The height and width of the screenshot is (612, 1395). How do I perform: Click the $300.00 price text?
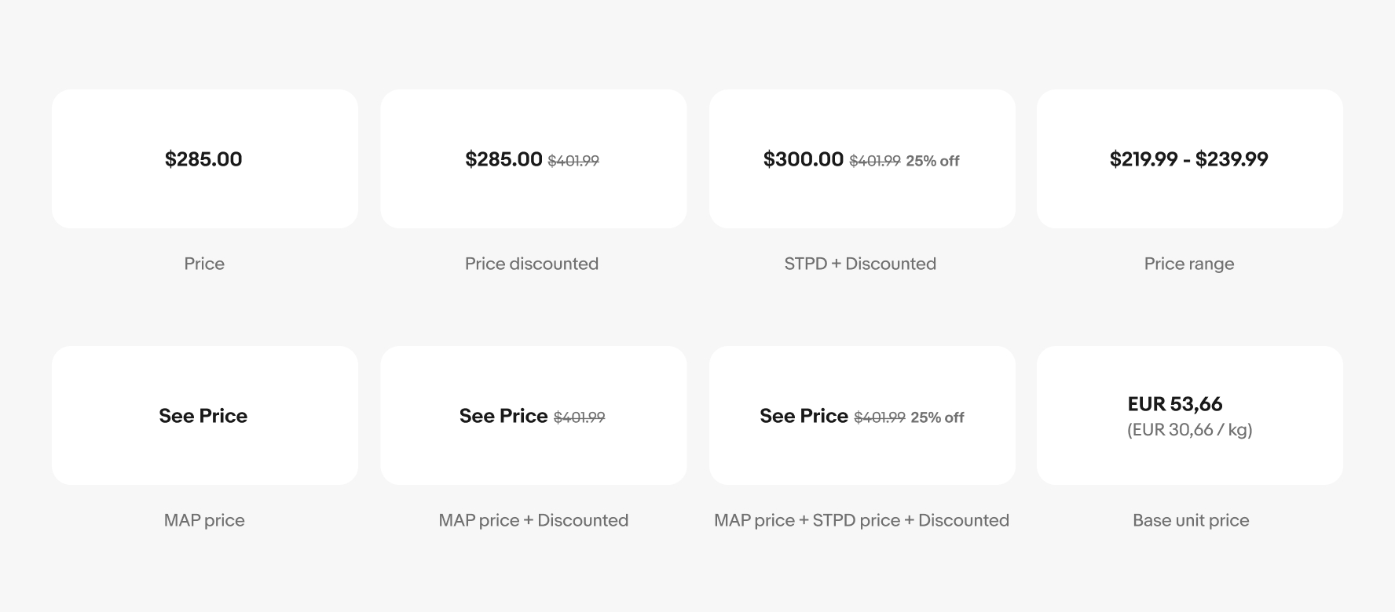(x=803, y=159)
